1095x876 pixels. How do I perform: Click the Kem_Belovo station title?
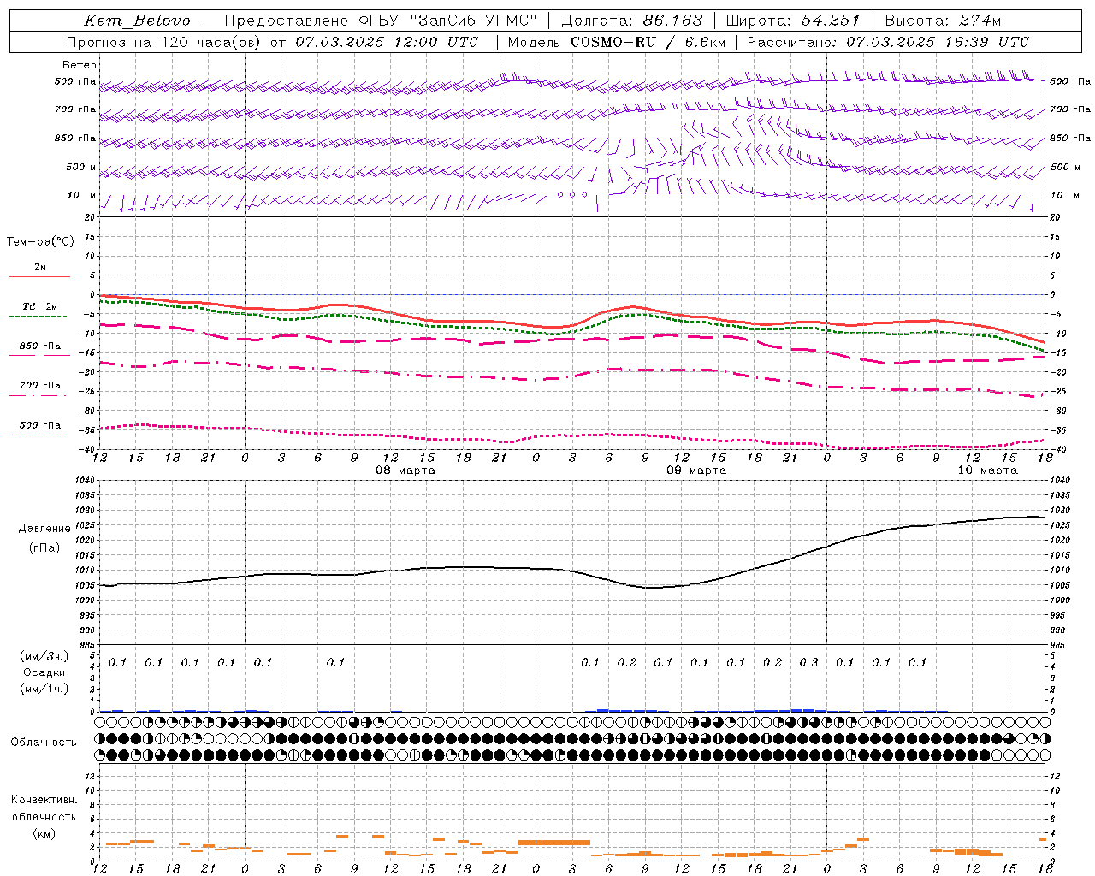[137, 21]
